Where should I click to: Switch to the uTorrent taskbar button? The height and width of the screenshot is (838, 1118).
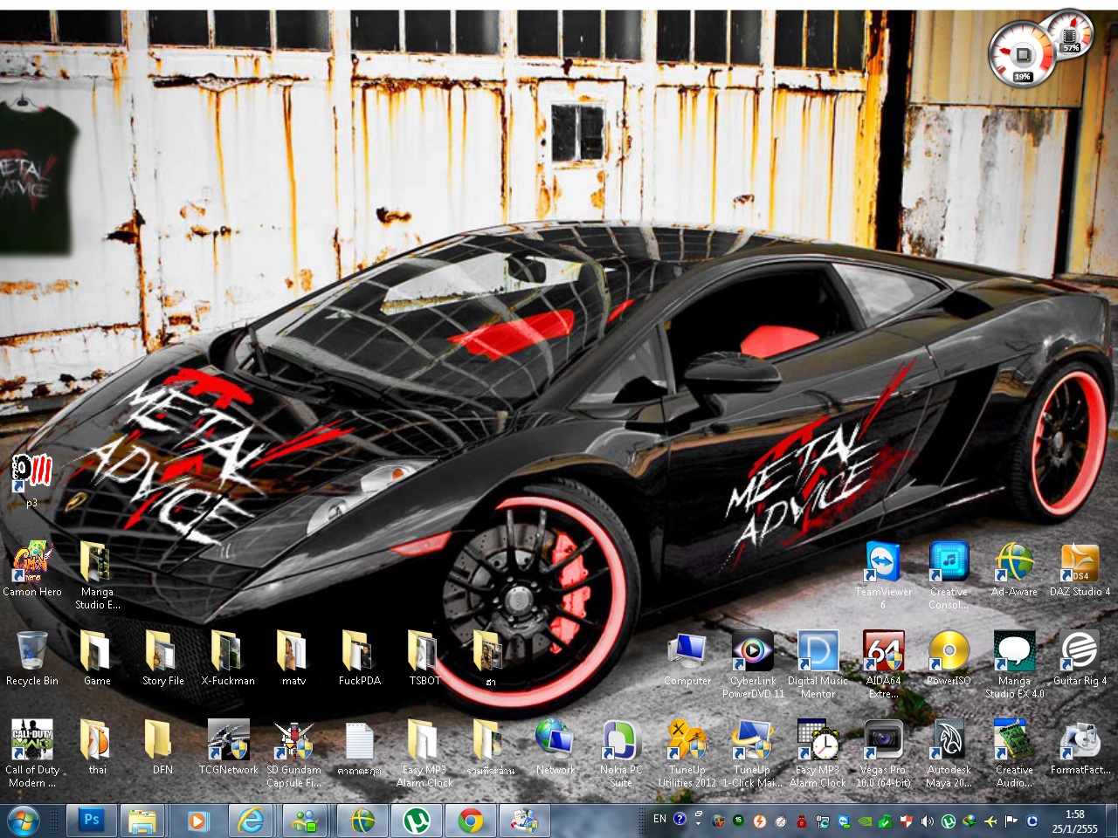coord(416,821)
